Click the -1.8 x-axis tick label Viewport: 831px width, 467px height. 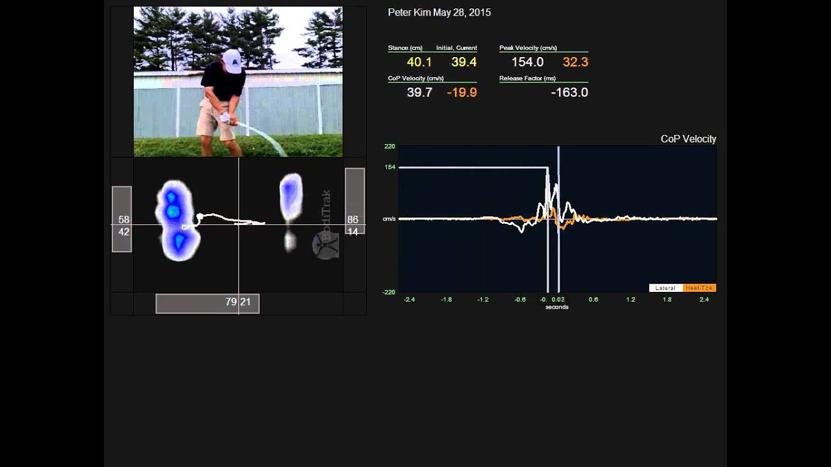(x=446, y=300)
